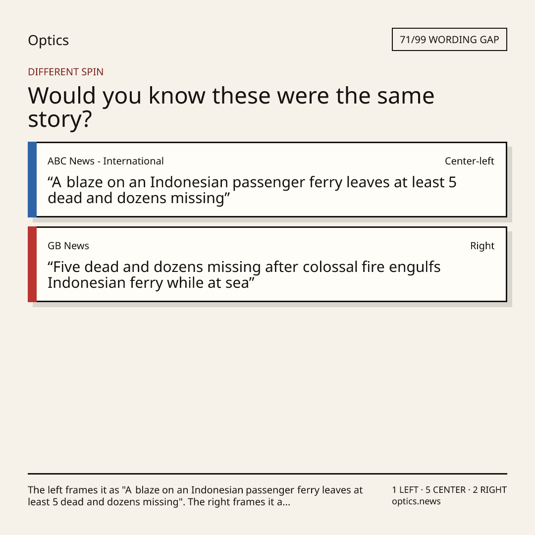This screenshot has height=535, width=535.
Task: Click the 71/99 WORDING GAP badge
Action: click(449, 40)
